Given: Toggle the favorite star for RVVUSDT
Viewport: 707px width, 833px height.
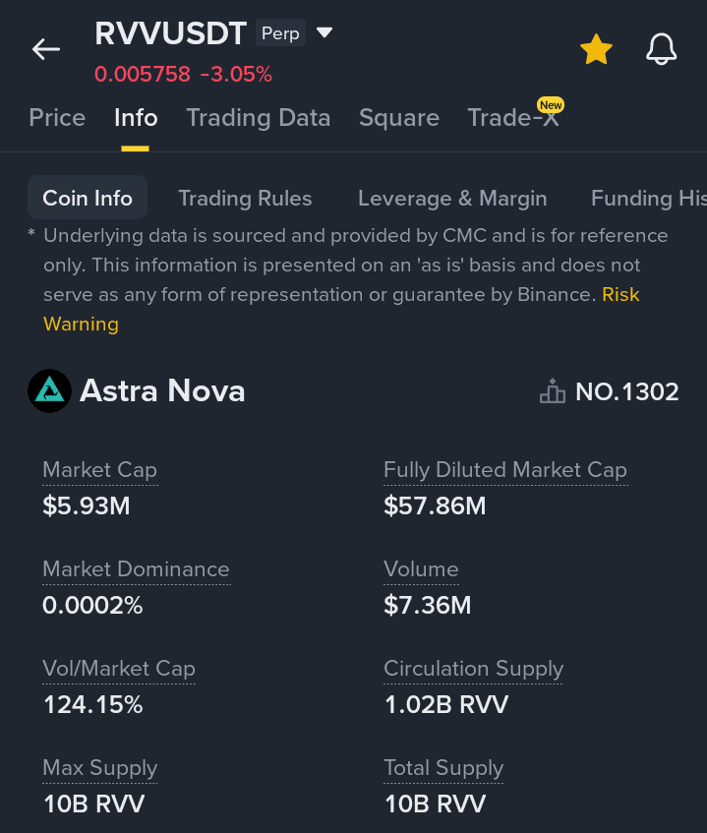Looking at the screenshot, I should click(596, 49).
